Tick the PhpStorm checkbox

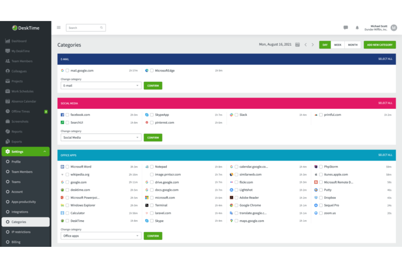321,167
